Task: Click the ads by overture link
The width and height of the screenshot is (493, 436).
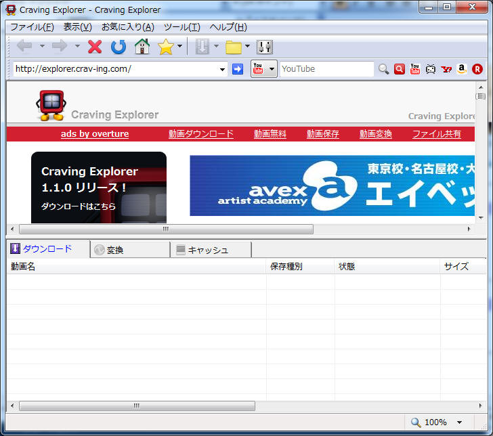Action: pos(95,134)
